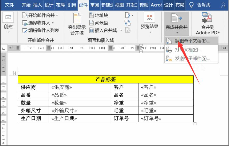The image size is (229, 146).
Task: Click the indent marker on horizontal ruler
Action: 141,49
